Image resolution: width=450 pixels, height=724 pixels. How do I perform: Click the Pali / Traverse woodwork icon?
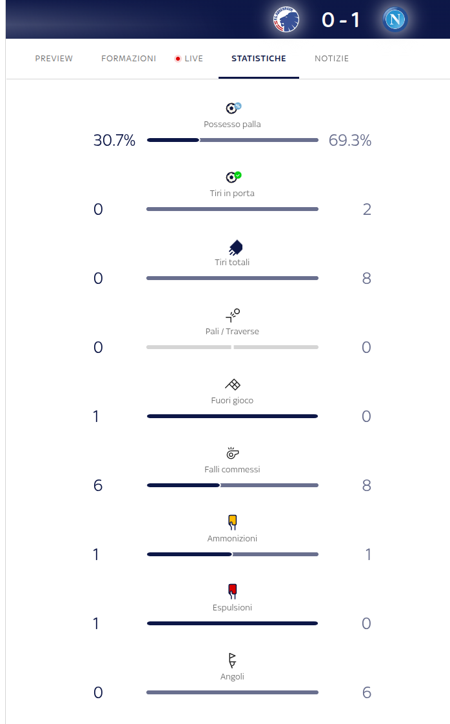233,316
